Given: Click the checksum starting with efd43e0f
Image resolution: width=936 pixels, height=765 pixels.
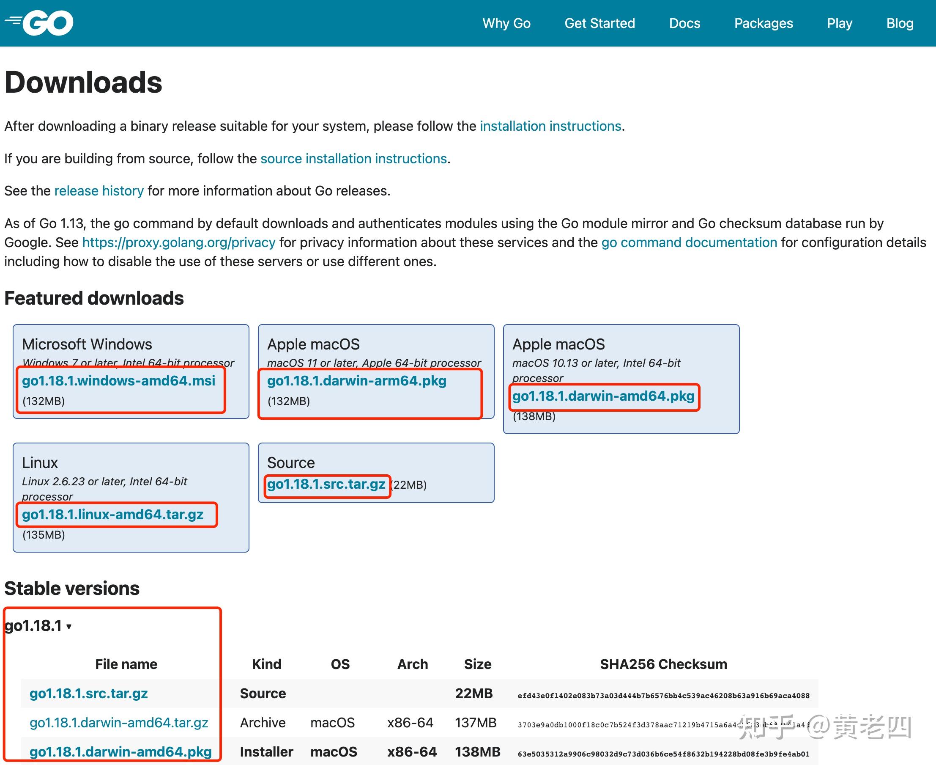Looking at the screenshot, I should 663,696.
